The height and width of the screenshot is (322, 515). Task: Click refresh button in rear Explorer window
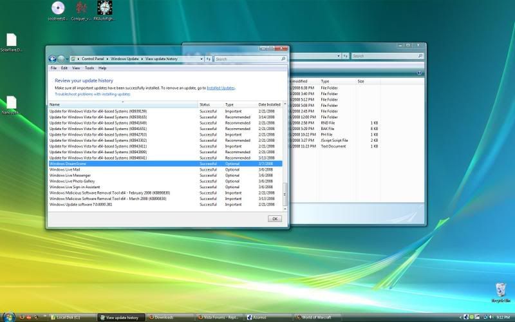(x=346, y=56)
